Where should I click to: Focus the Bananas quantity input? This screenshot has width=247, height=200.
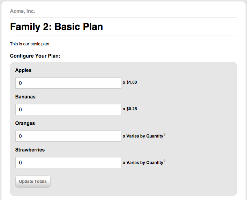(68, 110)
